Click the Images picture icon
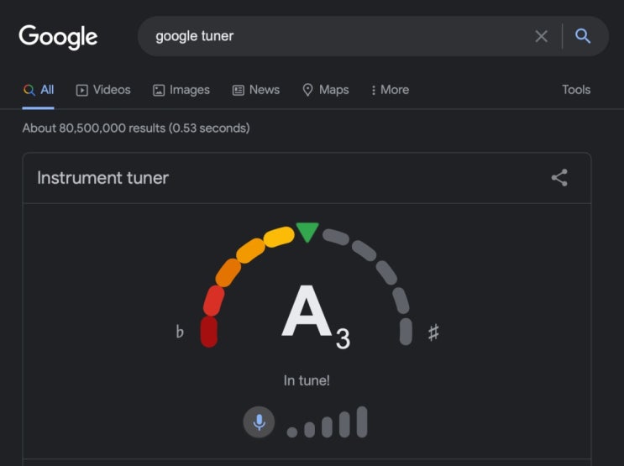The image size is (624, 466). [159, 91]
